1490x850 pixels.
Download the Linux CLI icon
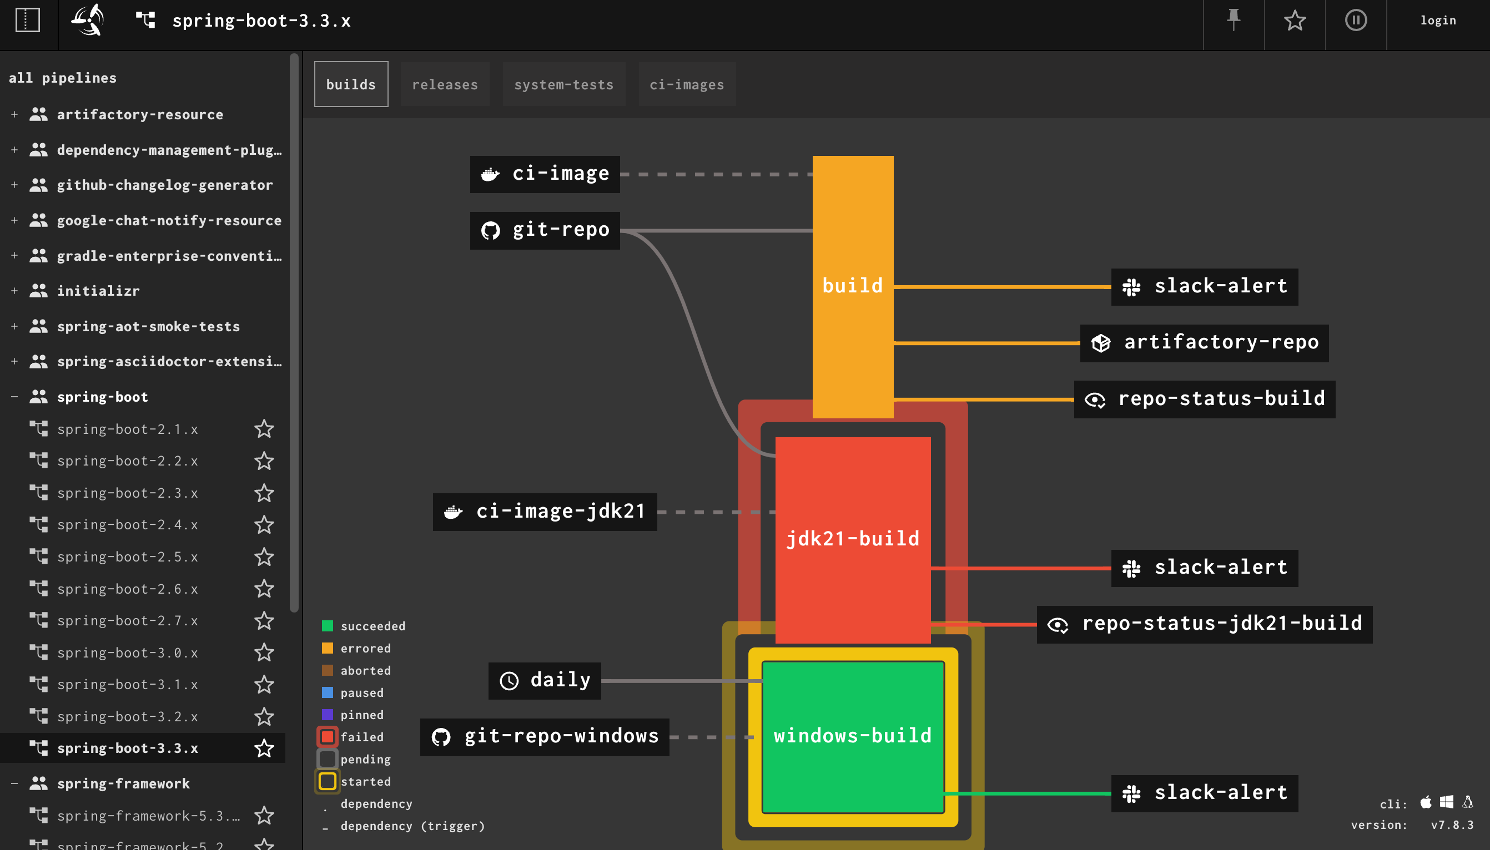pos(1467,803)
